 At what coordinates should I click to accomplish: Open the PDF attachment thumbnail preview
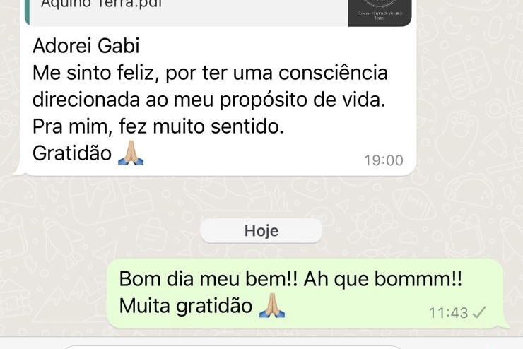380,13
